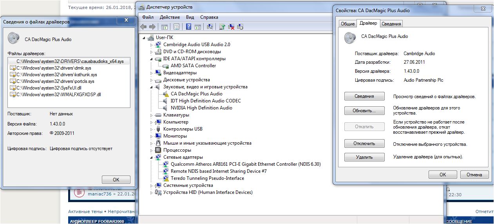Switch to the Общие tab

coord(347,24)
